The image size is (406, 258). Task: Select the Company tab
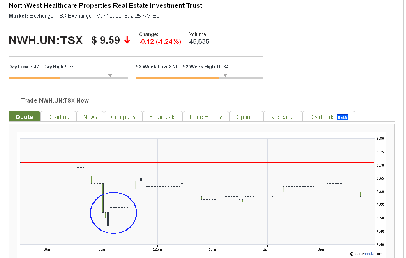click(x=123, y=116)
